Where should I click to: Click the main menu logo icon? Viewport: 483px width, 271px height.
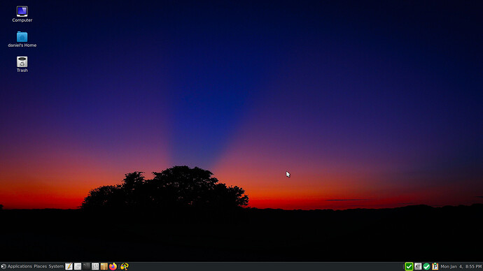[x=3, y=266]
